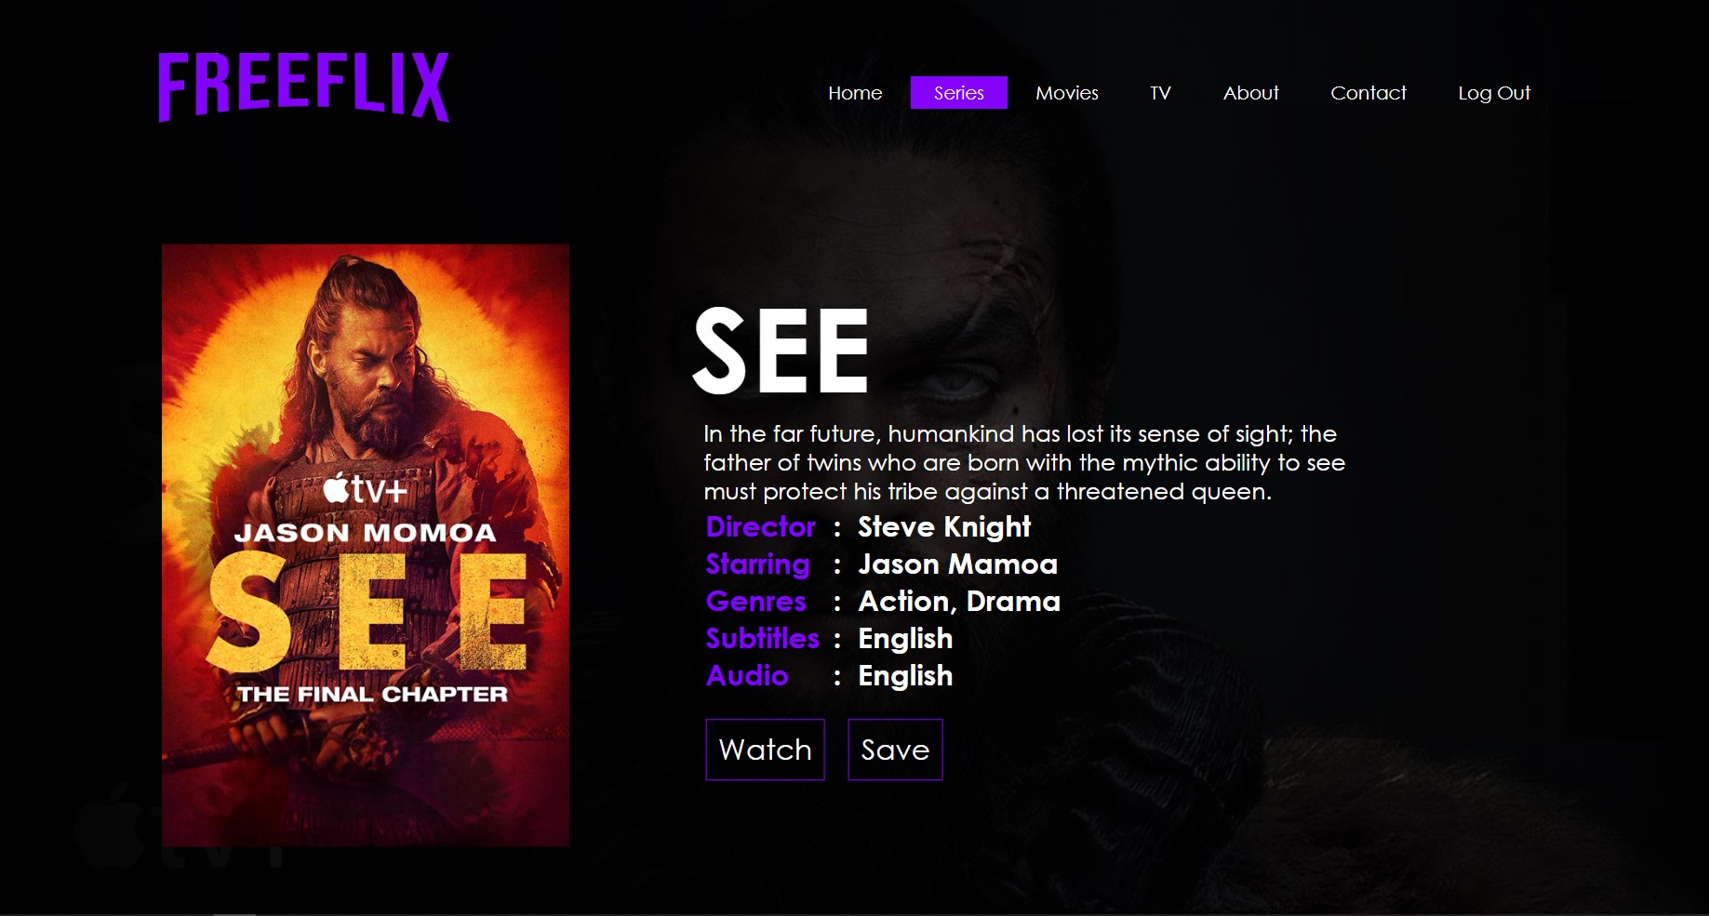Click the Save button
The height and width of the screenshot is (916, 1709).
tap(895, 750)
